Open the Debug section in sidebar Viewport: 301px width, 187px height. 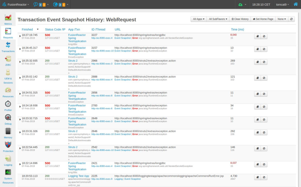(8, 120)
